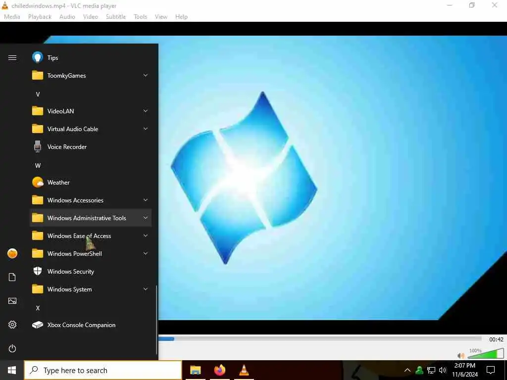
Task: Click the VLC seek progress bar
Action: pos(320,338)
